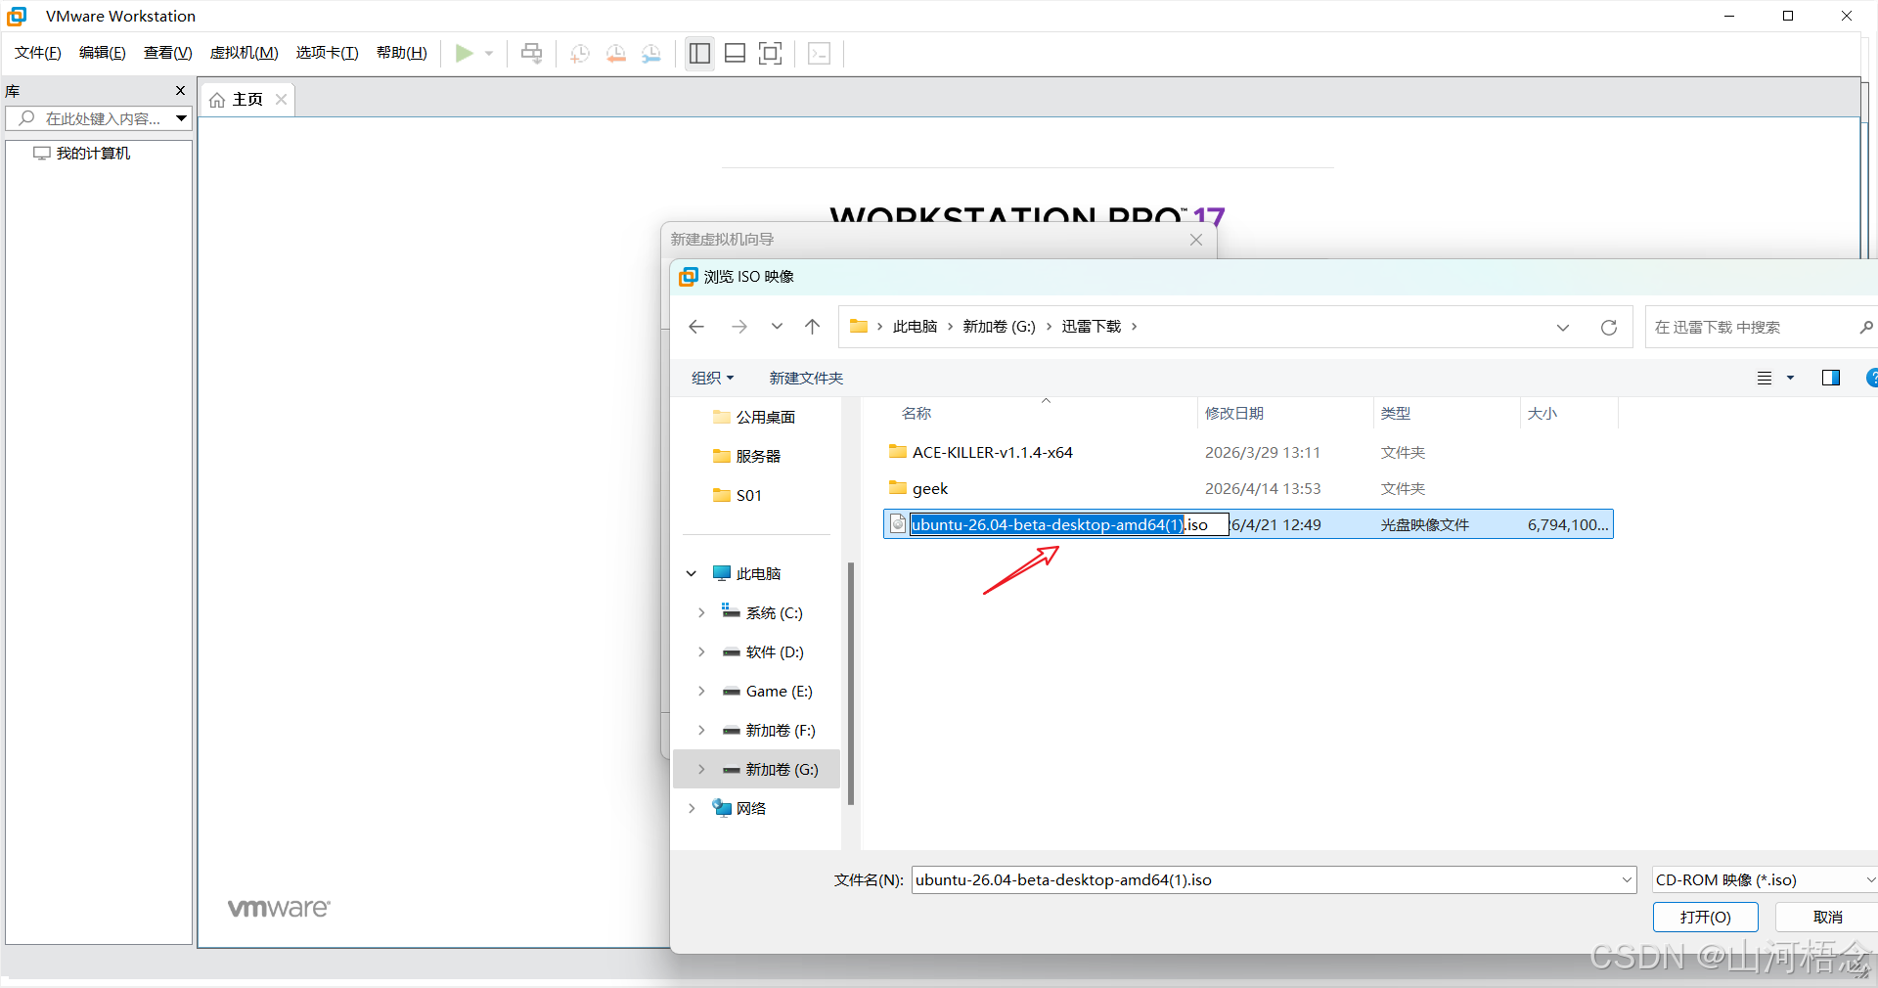Toggle the thumbnail bar view icon
Image resolution: width=1878 pixels, height=988 pixels.
tap(735, 53)
